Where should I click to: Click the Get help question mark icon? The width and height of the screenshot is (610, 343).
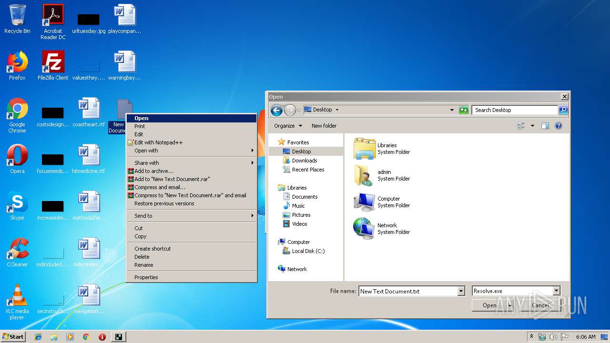tap(559, 126)
